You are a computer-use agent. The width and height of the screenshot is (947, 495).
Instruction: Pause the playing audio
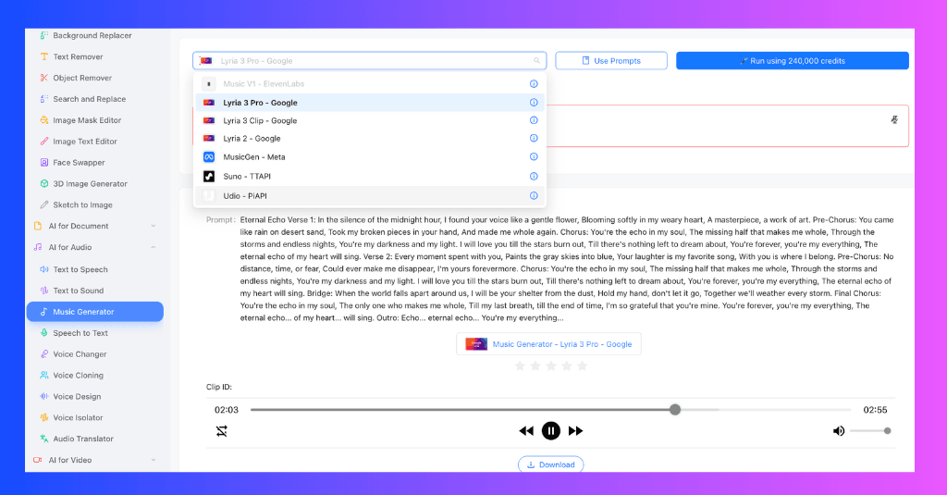(x=551, y=431)
